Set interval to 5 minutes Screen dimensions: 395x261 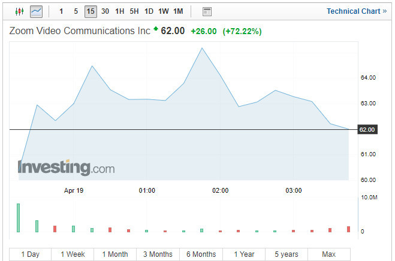click(x=76, y=11)
